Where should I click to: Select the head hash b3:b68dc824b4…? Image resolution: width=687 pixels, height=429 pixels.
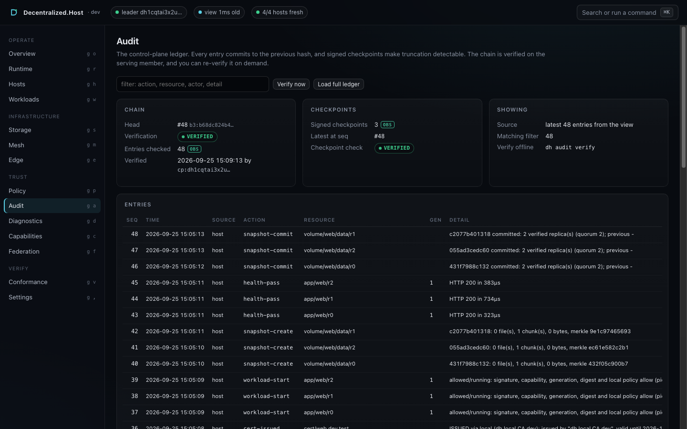coord(211,125)
